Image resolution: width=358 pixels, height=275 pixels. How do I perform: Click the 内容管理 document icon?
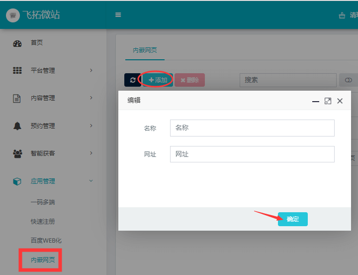[x=17, y=98]
